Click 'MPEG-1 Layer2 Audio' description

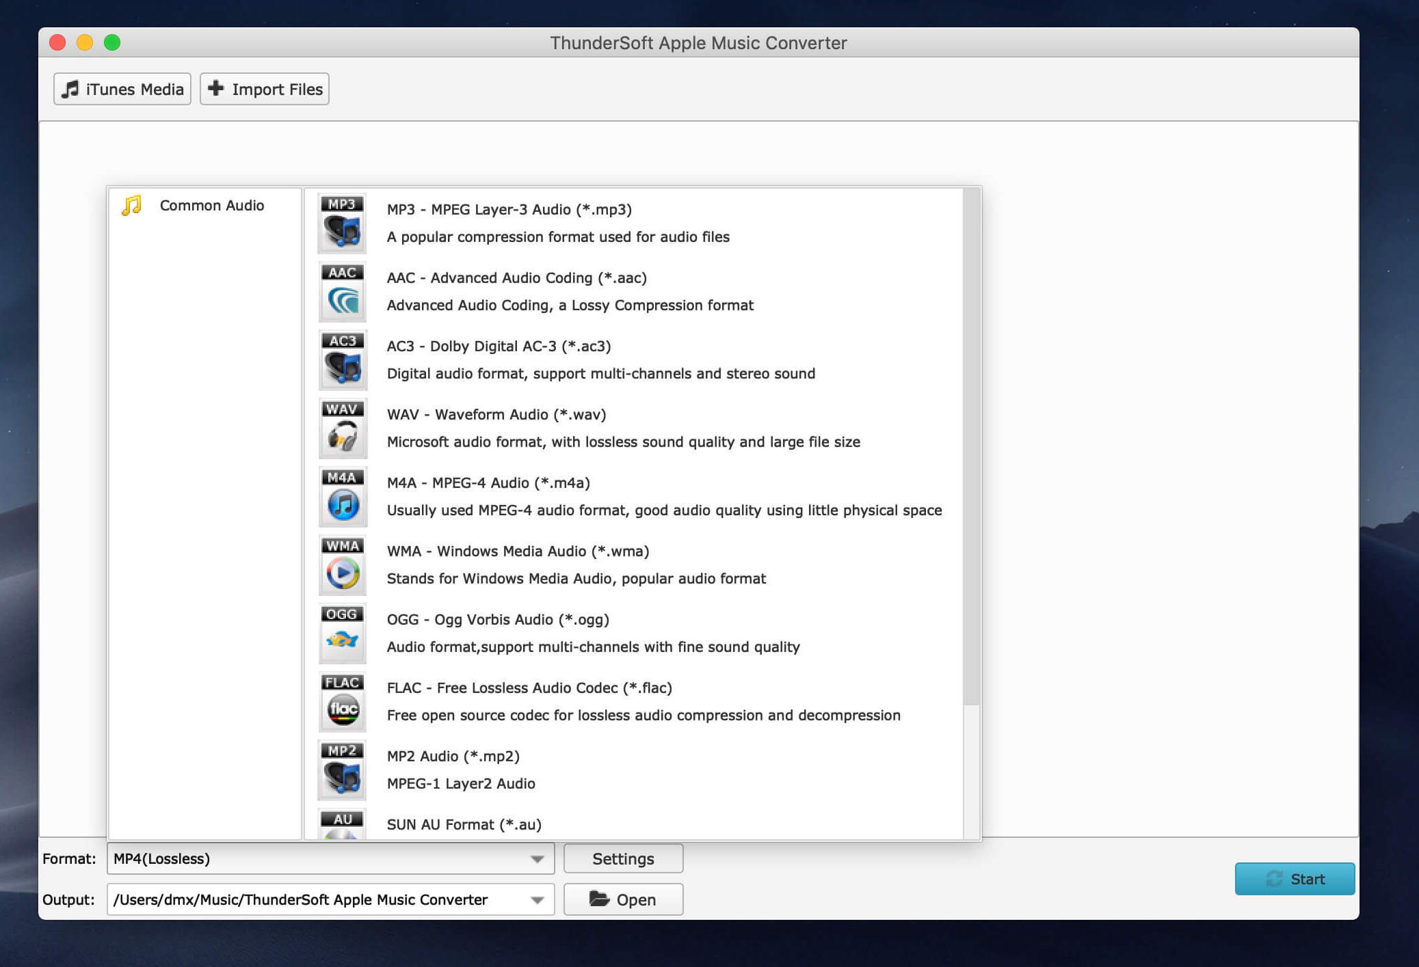click(x=461, y=783)
